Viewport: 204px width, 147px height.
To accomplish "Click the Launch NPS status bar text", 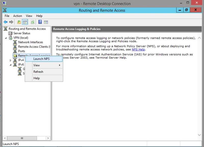I will coord(11,144).
